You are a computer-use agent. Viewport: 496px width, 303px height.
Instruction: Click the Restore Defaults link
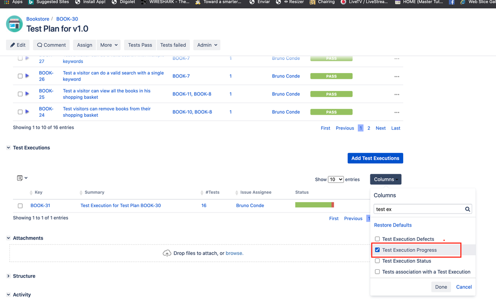(393, 225)
